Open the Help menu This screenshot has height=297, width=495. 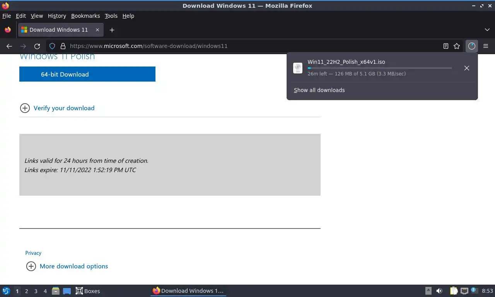click(128, 16)
